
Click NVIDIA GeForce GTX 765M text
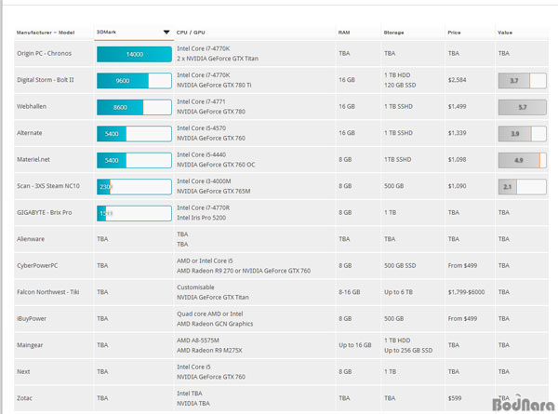pos(214,191)
